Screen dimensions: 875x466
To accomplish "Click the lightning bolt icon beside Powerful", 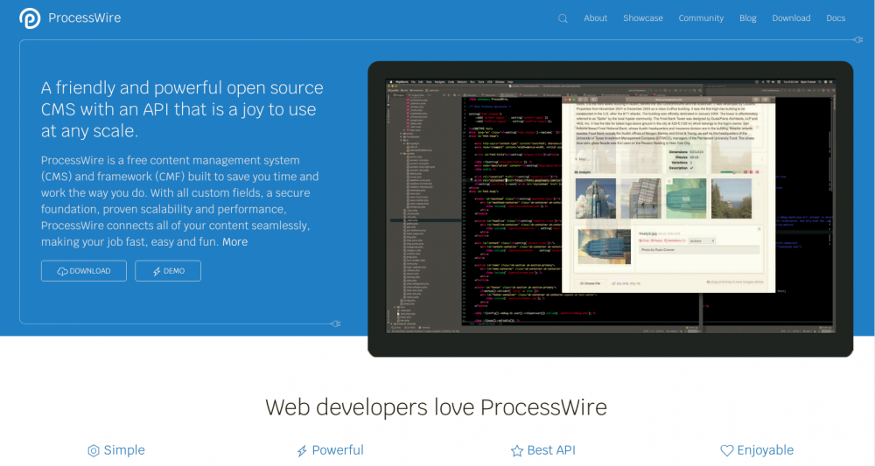I will tap(302, 451).
